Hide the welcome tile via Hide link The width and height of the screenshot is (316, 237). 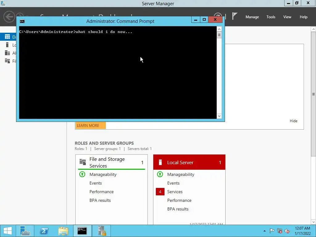[x=293, y=121]
